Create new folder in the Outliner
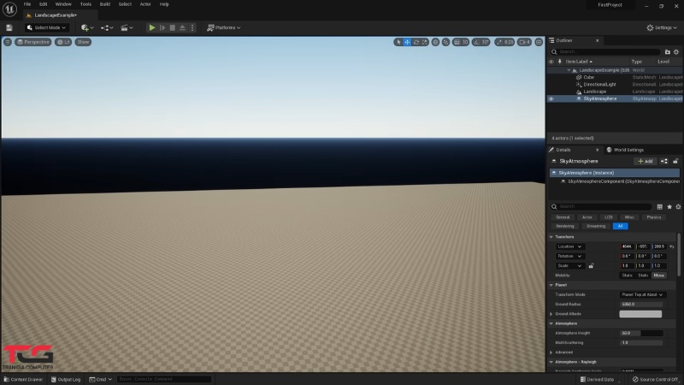Viewport: 684px width, 385px height. coord(667,52)
